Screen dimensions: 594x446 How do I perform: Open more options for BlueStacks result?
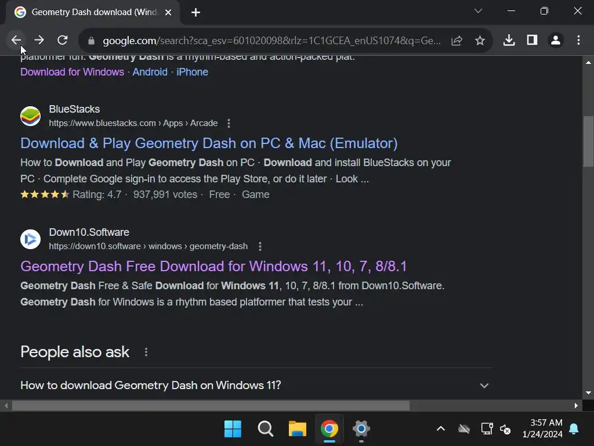point(229,123)
